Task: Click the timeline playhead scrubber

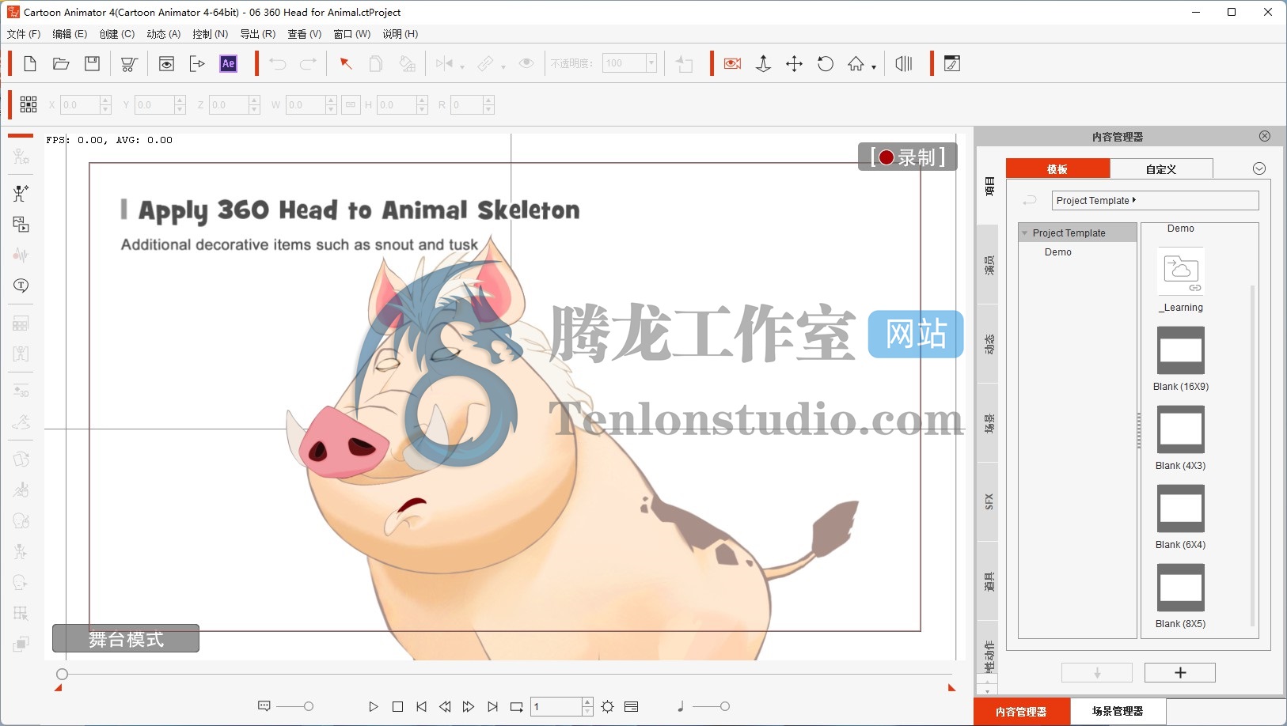Action: click(x=62, y=674)
